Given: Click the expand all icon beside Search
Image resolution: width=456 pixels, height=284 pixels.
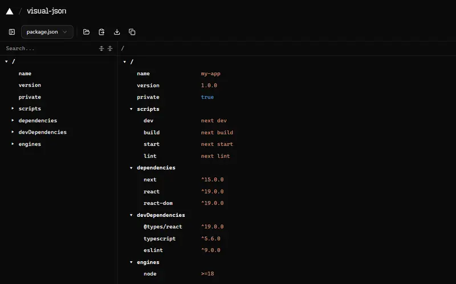Looking at the screenshot, I should point(101,48).
